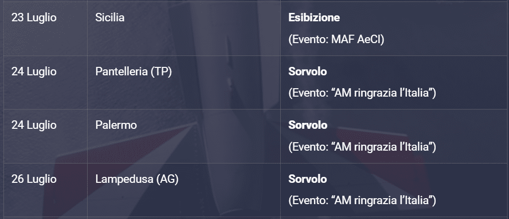Image resolution: width=509 pixels, height=219 pixels.
Task: Click the event line in Palermo row
Action: [x=362, y=147]
